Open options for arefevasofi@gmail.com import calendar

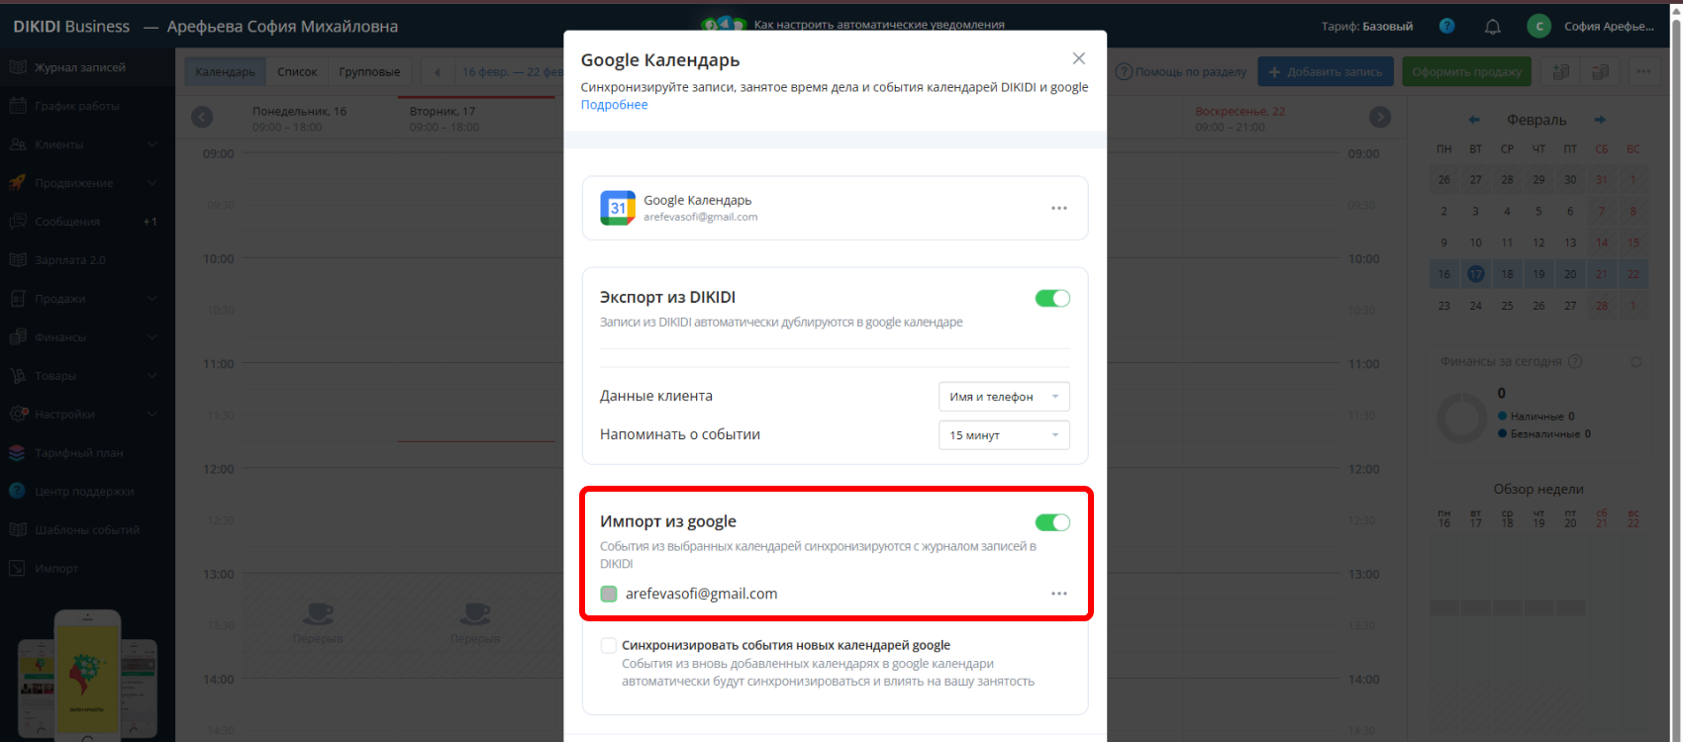[x=1058, y=594]
